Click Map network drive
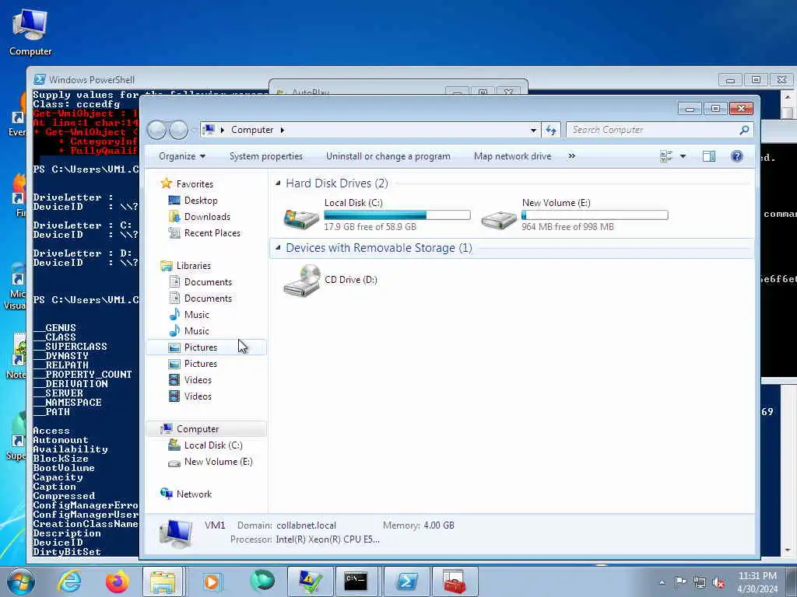 (512, 156)
